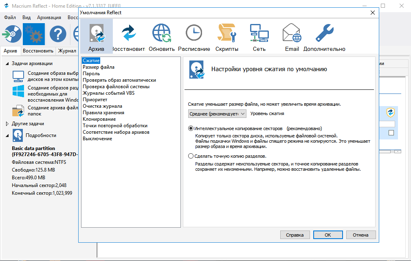
Task: Close the Умолчания Reflect dialog
Action: [372, 13]
